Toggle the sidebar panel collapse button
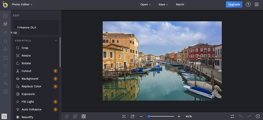Screen dimensions: 263x120 4,116
